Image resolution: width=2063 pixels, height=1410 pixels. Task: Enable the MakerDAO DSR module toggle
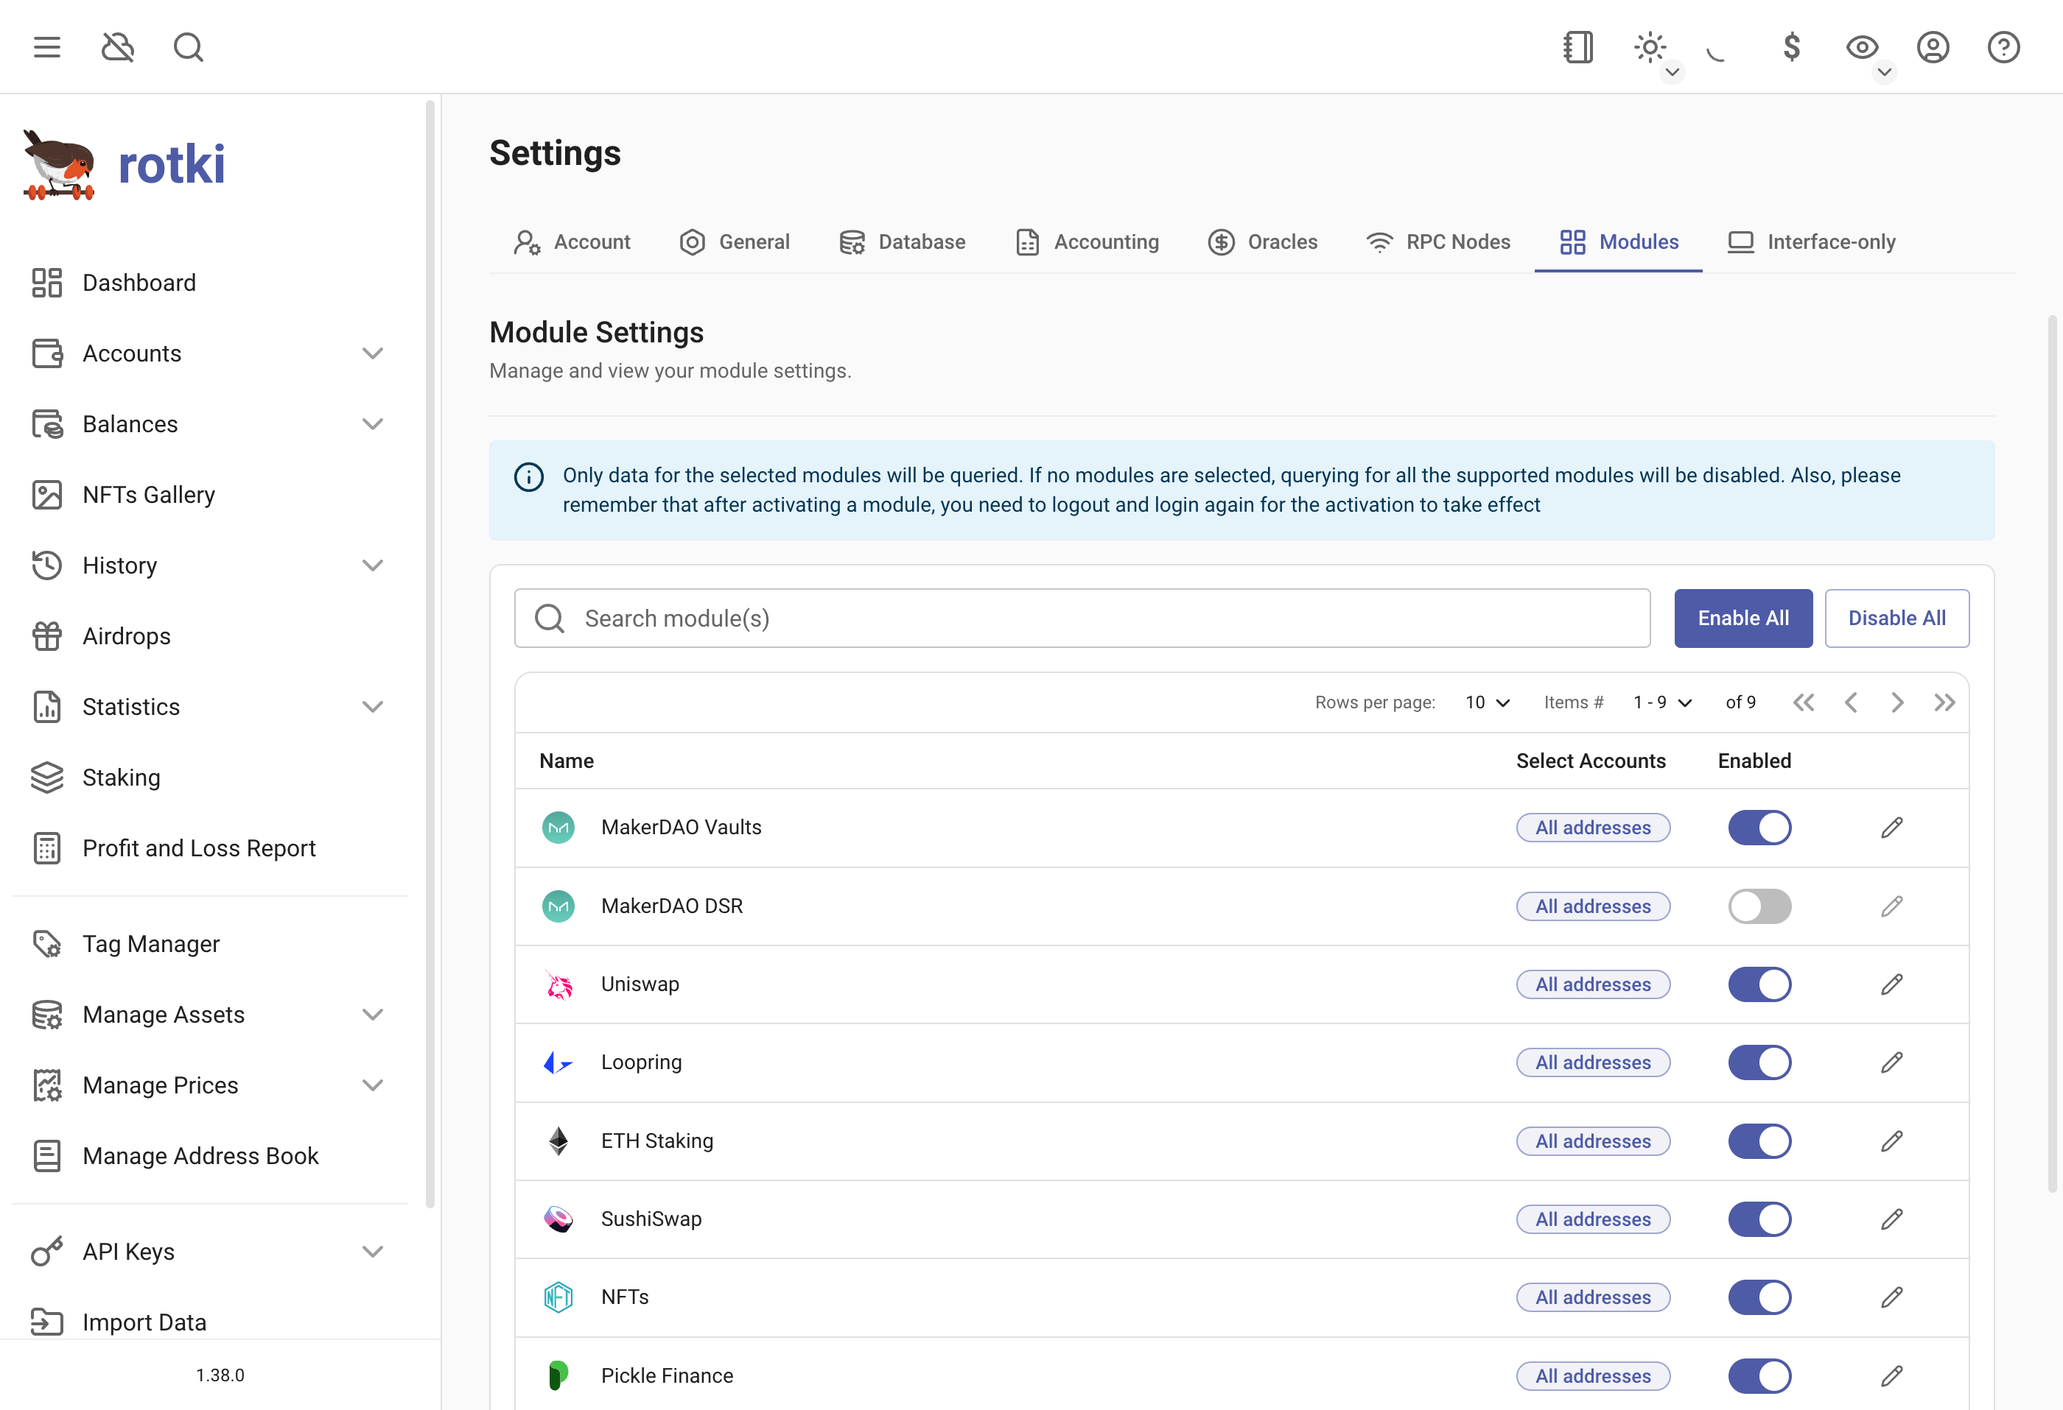pos(1759,906)
